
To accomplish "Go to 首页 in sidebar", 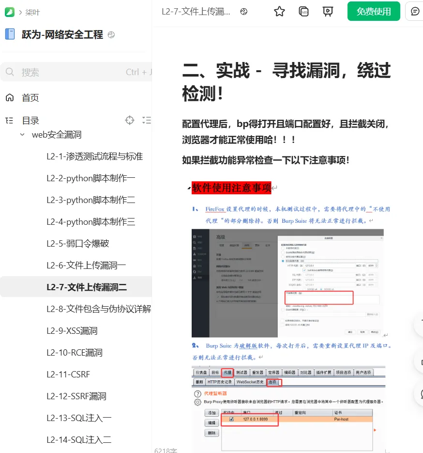I will (30, 98).
